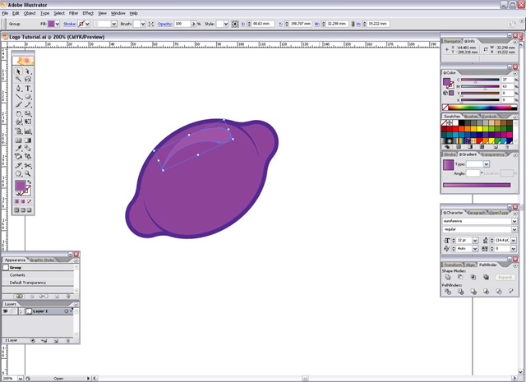This screenshot has height=382, width=526.
Task: Open the Brush dropdown in control bar
Action: pos(142,24)
